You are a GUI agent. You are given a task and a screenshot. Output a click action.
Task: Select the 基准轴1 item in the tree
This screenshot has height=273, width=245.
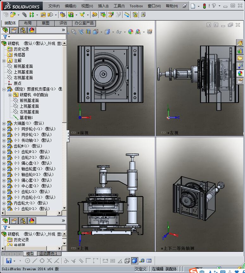click(26, 117)
